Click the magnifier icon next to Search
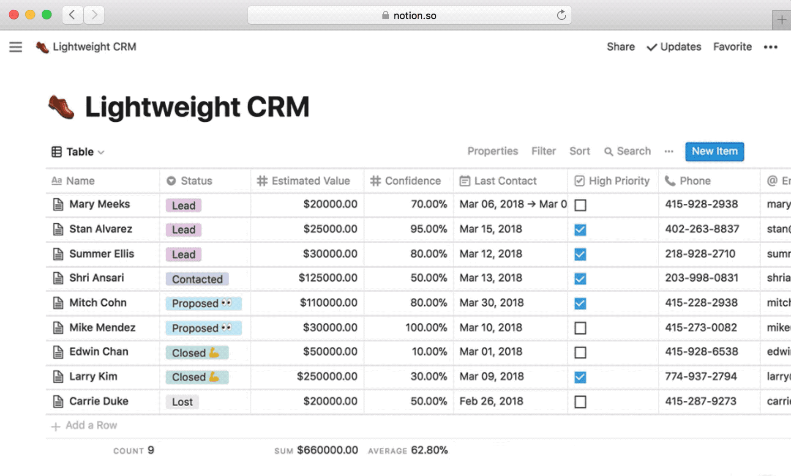The width and height of the screenshot is (791, 476). click(x=608, y=152)
